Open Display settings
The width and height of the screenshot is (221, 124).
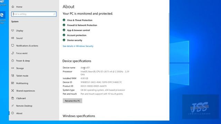point(20,31)
